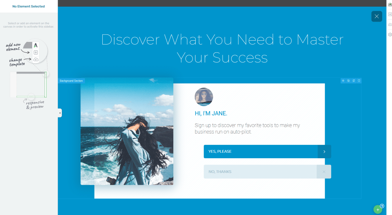Select the round profile avatar image
392x215 pixels.
(204, 97)
